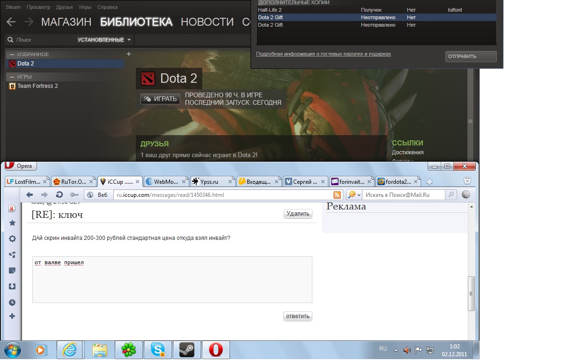This screenshot has height=361, width=562.
Task: Switch to Steam via taskbar icon
Action: tap(187, 349)
